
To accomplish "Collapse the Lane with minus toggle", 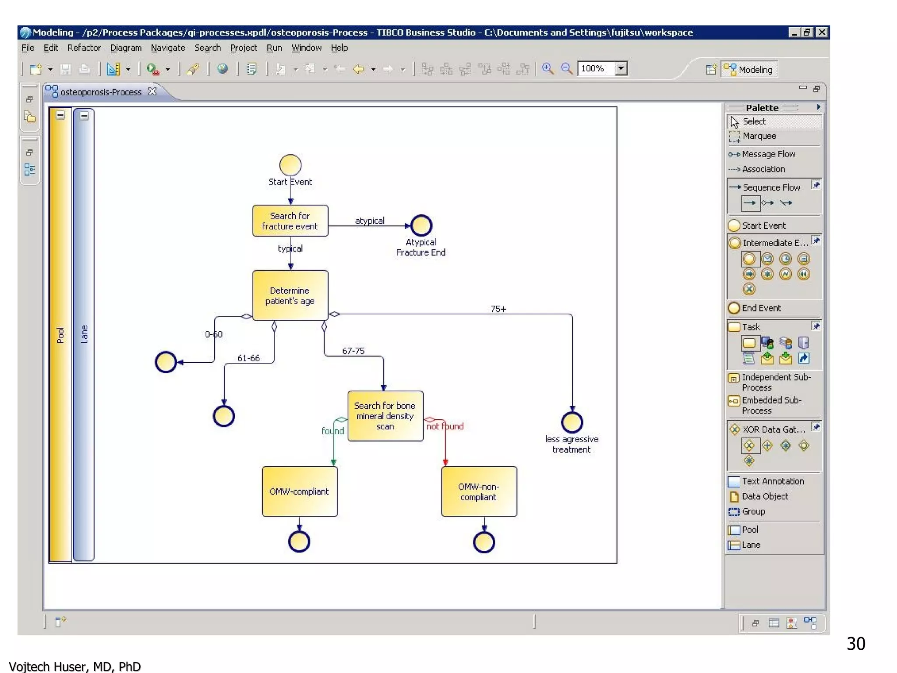I will (84, 116).
